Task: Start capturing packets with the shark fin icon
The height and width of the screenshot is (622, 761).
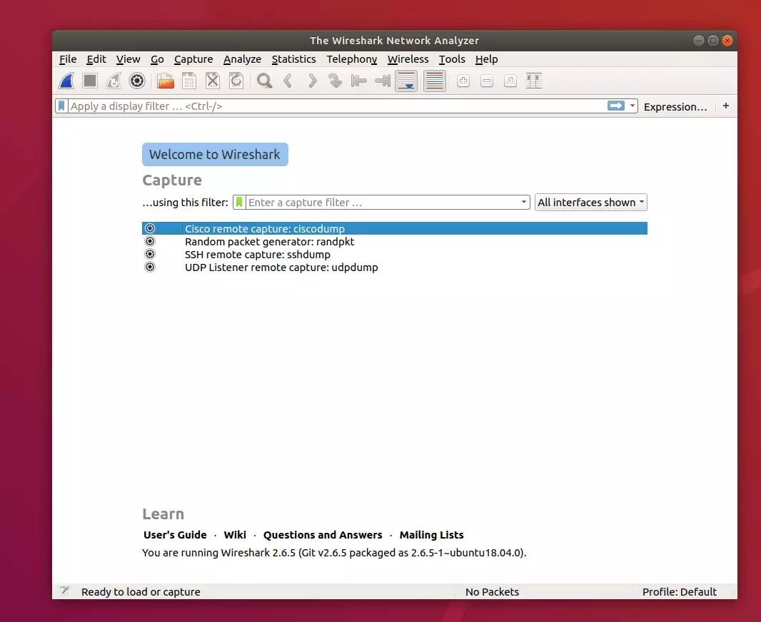Action: coord(66,81)
